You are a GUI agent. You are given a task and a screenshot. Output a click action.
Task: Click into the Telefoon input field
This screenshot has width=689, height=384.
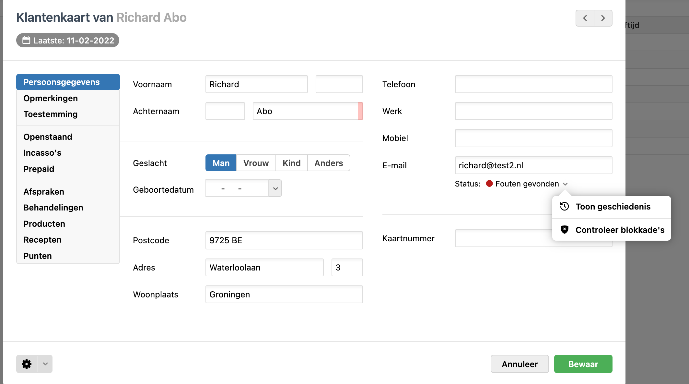click(x=533, y=84)
